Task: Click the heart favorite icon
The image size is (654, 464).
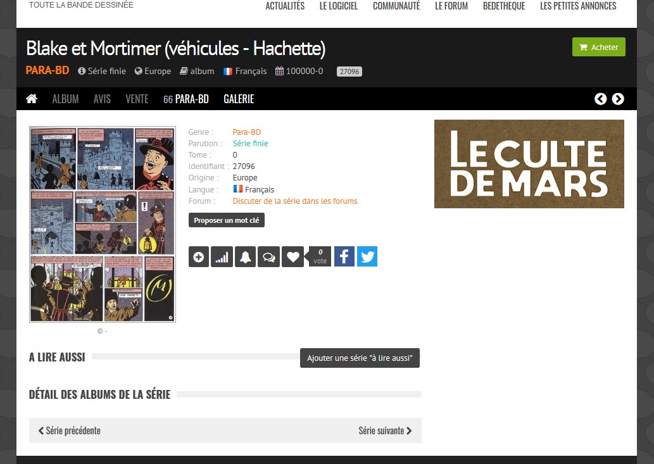Action: click(292, 257)
